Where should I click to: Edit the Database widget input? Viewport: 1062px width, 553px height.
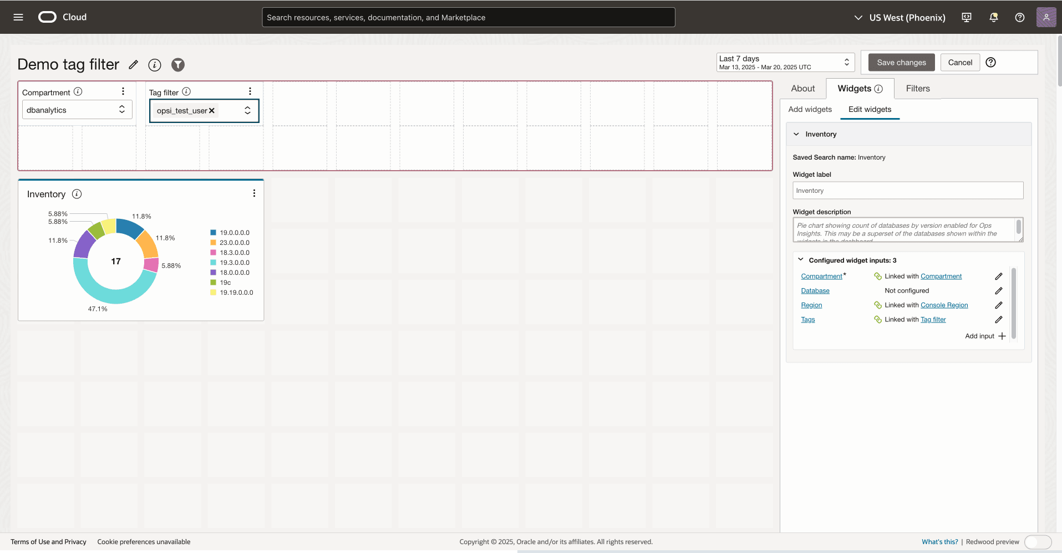point(998,291)
